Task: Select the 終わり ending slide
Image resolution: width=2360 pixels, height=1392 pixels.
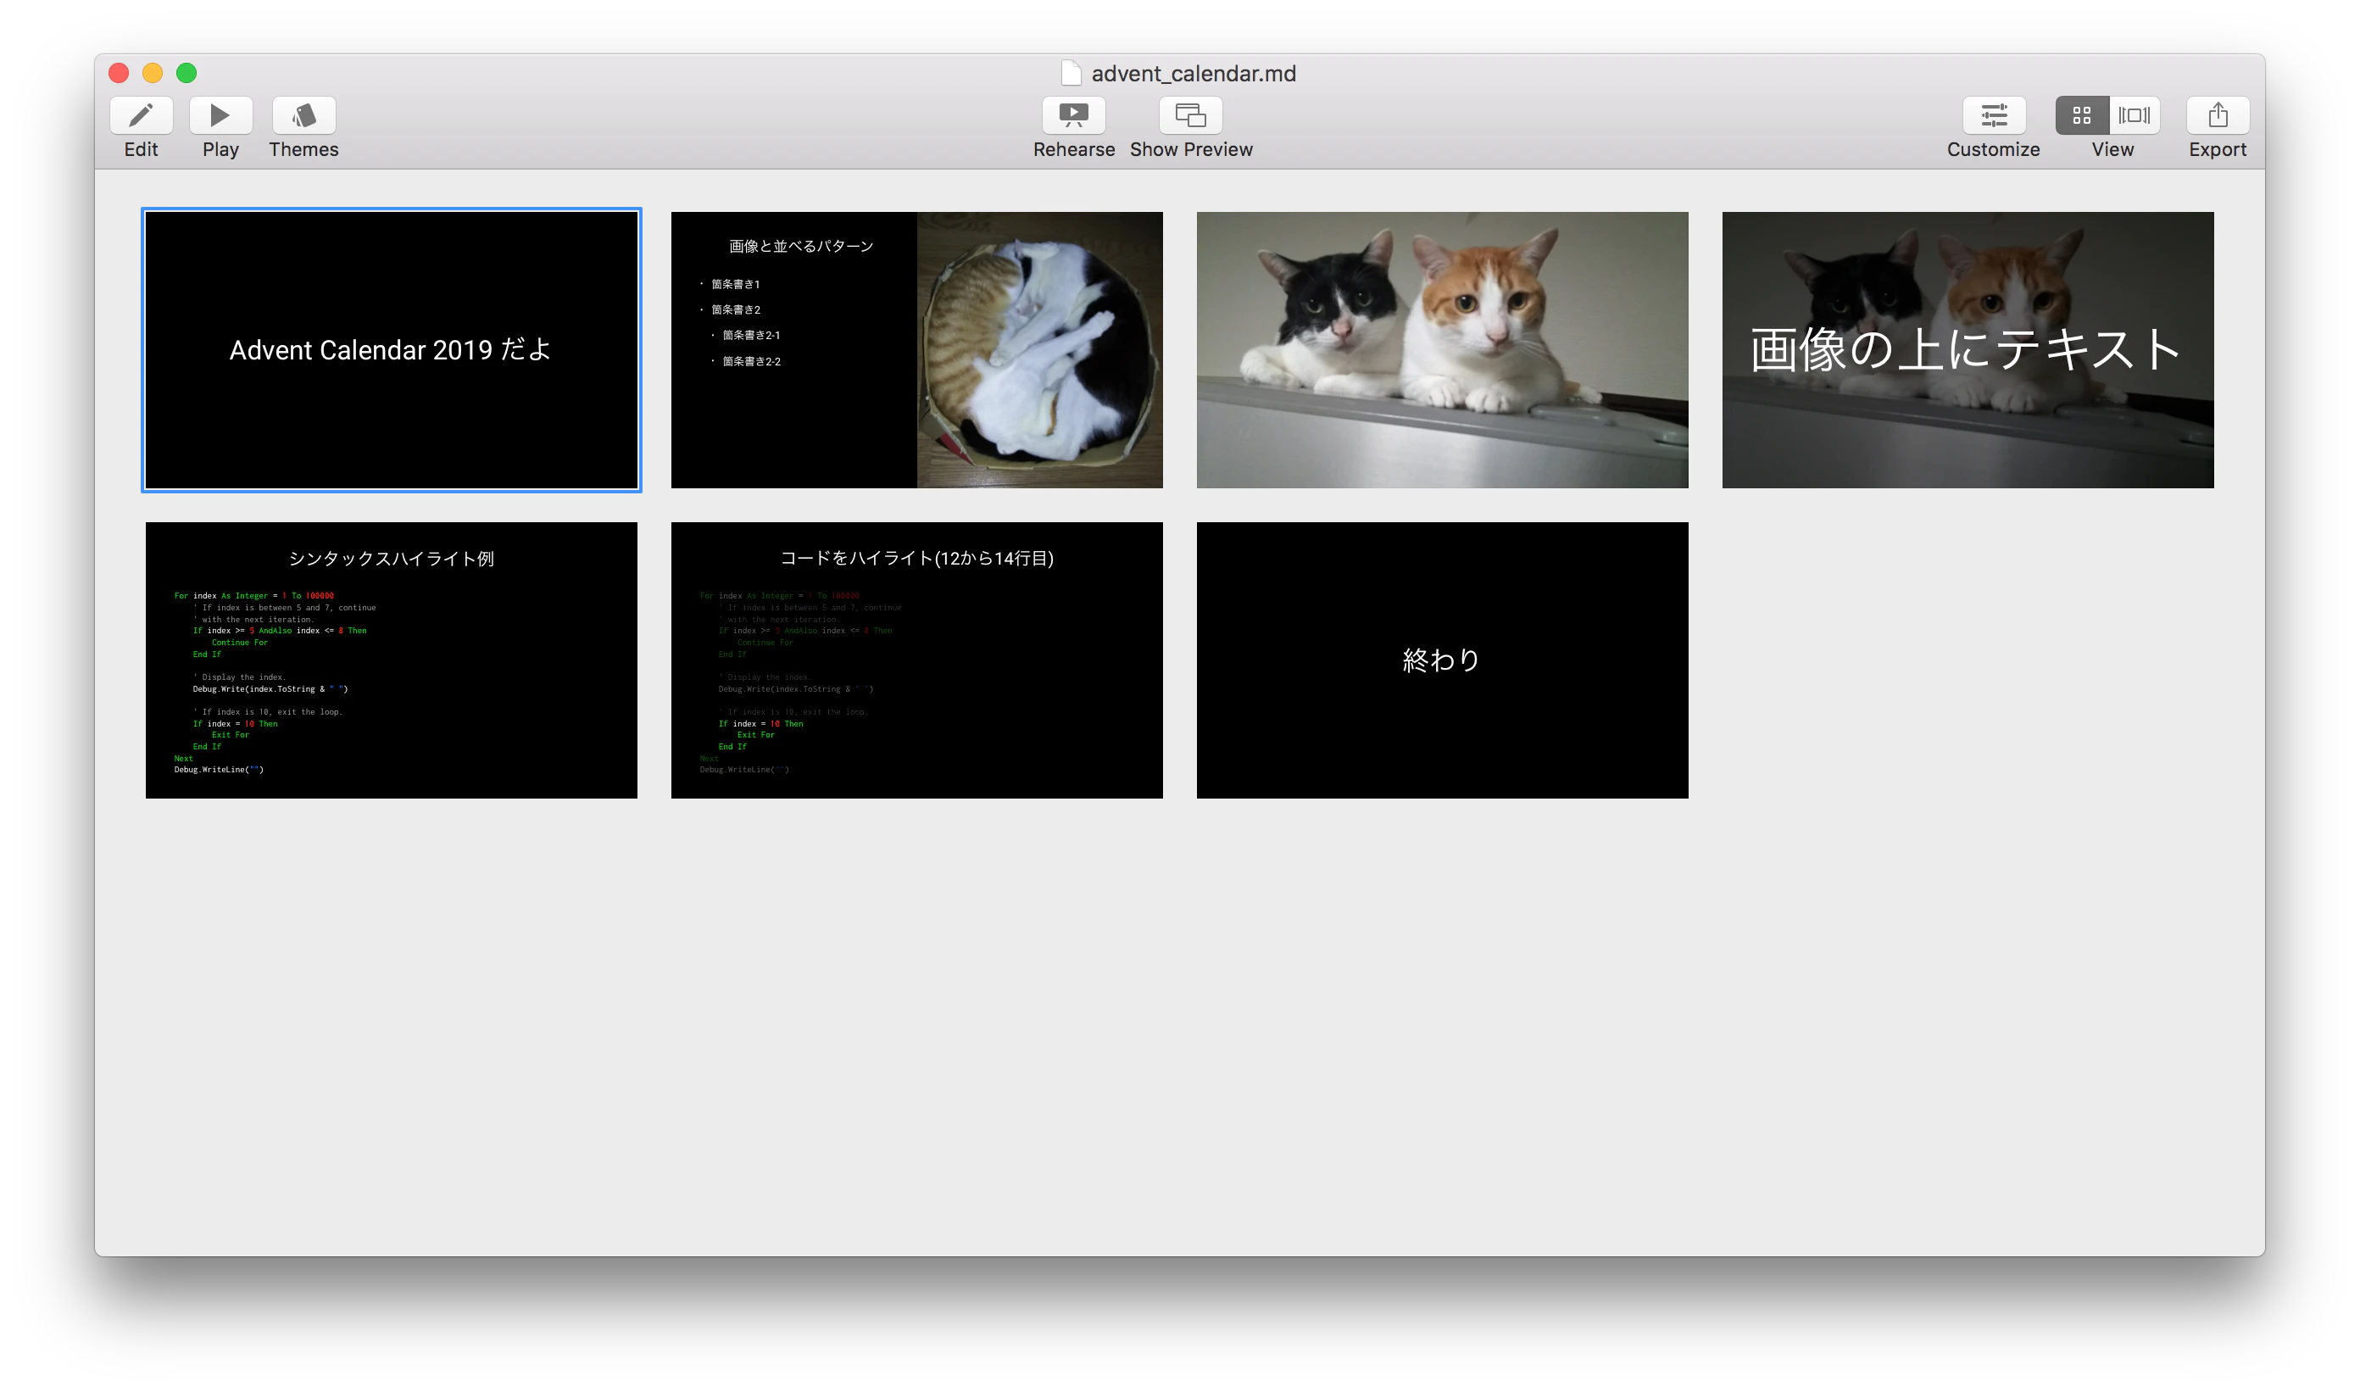Action: [x=1442, y=660]
